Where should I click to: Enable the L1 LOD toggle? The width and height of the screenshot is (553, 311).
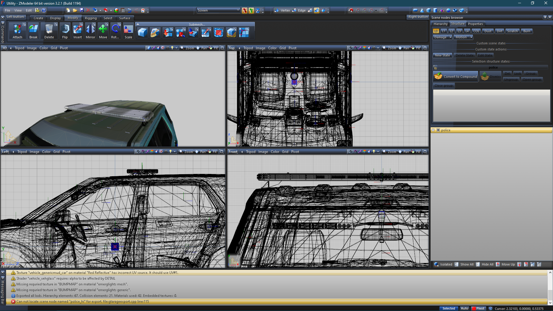(444, 31)
